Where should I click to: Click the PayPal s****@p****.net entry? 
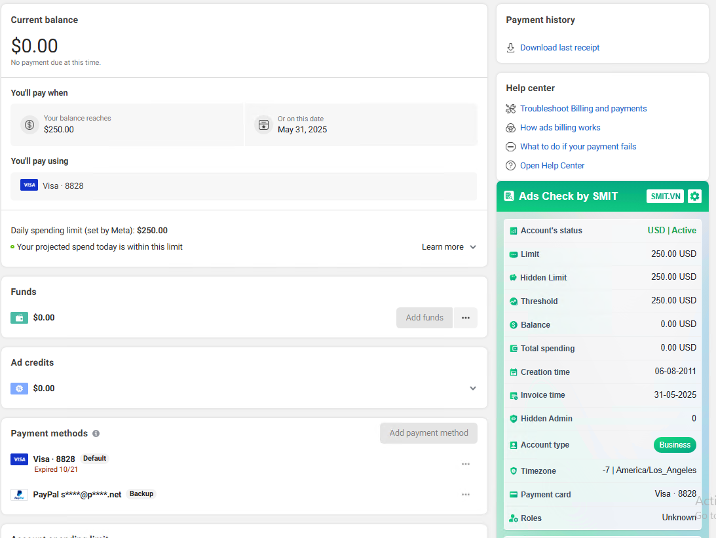tap(77, 495)
